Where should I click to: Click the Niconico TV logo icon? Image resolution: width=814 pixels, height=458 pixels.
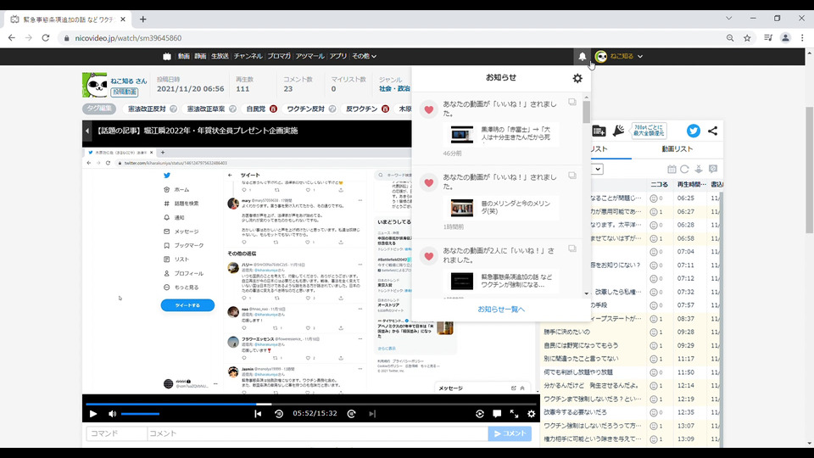tap(167, 56)
